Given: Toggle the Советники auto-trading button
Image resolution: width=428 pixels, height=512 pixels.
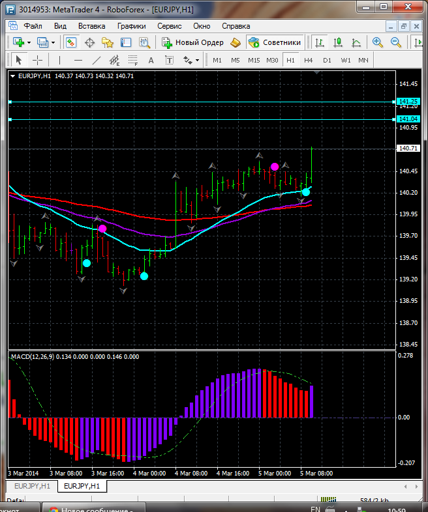Looking at the screenshot, I should [x=275, y=42].
